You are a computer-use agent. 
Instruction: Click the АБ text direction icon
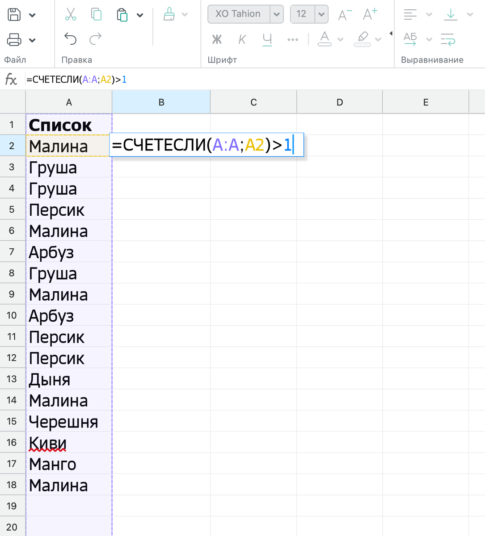(x=410, y=39)
